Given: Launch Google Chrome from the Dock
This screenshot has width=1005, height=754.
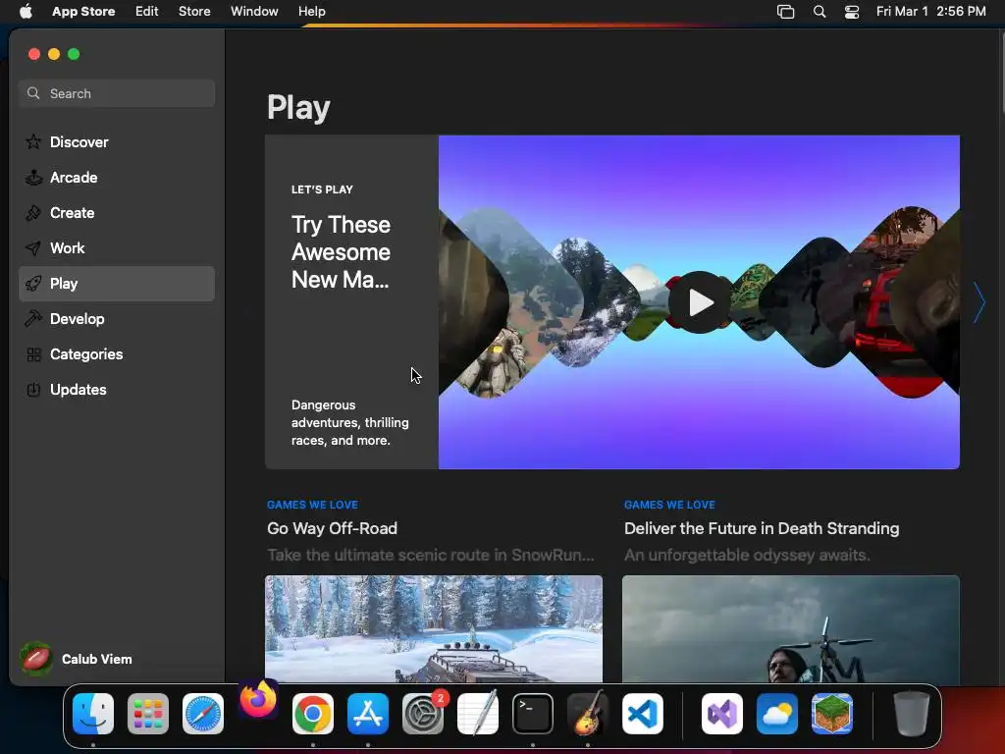Looking at the screenshot, I should point(313,713).
